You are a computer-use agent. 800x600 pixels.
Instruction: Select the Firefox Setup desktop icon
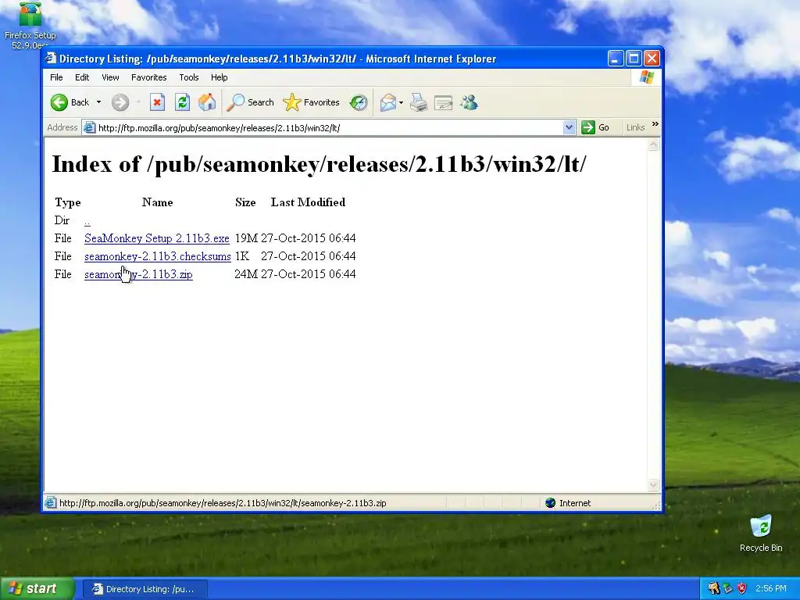click(x=30, y=26)
